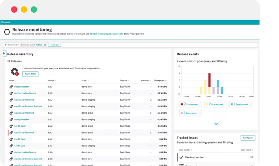Click external-link icon after Release monitoring link
Viewport: 279px width, 166px height.
pyautogui.click(x=110, y=34)
